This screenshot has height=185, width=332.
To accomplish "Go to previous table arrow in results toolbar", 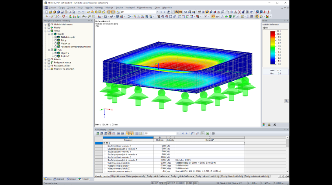I will (183, 134).
